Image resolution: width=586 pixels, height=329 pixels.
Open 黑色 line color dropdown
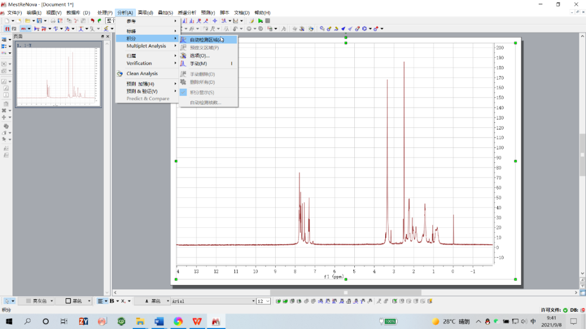click(89, 301)
